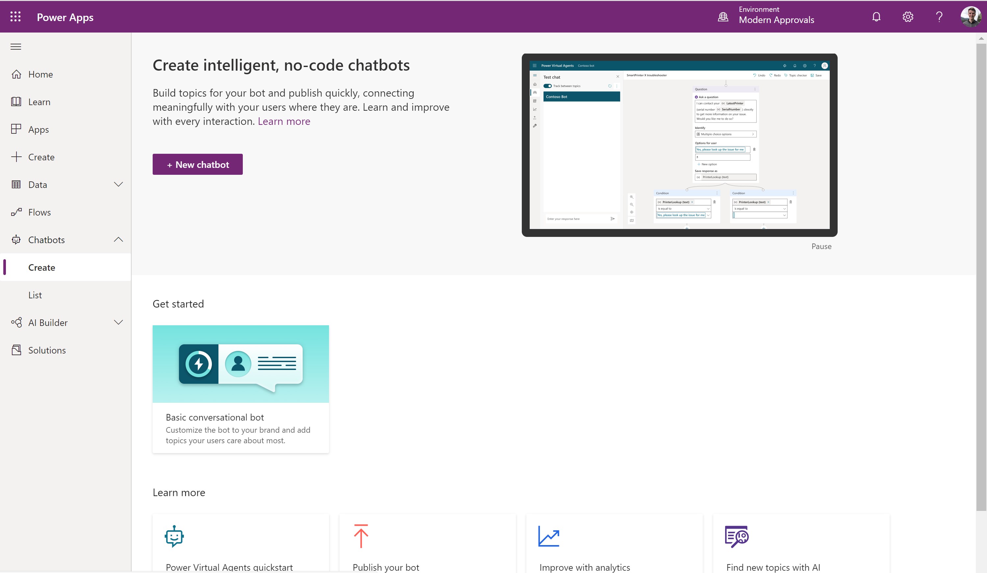Image resolution: width=987 pixels, height=573 pixels.
Task: Select List under Chatbots
Action: 35,294
